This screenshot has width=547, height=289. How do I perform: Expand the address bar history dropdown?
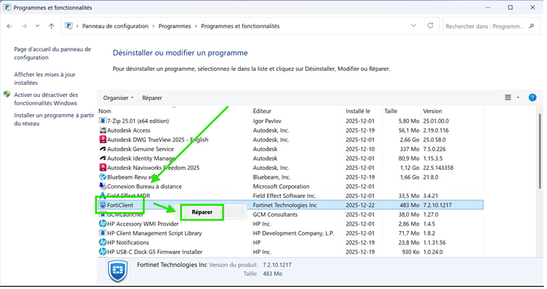tap(414, 26)
